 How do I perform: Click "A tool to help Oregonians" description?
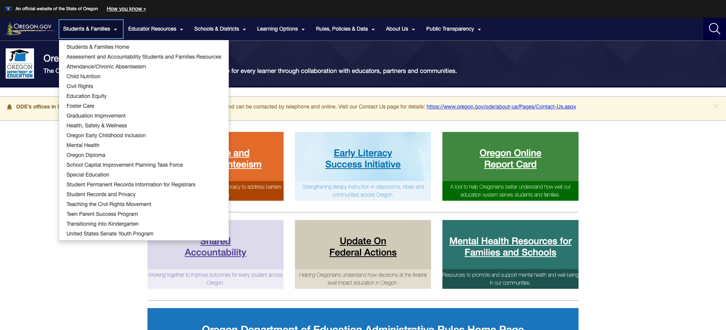point(510,191)
